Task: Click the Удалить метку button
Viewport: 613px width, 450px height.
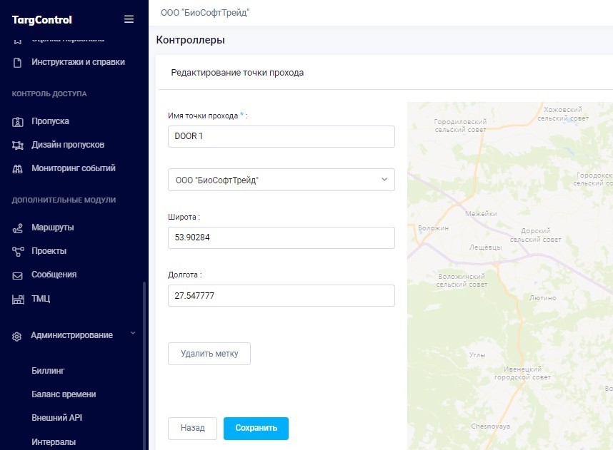Action: coord(209,354)
